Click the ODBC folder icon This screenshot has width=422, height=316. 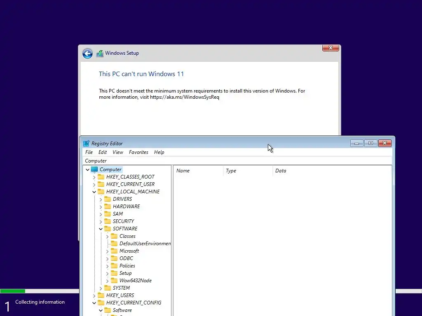click(114, 258)
